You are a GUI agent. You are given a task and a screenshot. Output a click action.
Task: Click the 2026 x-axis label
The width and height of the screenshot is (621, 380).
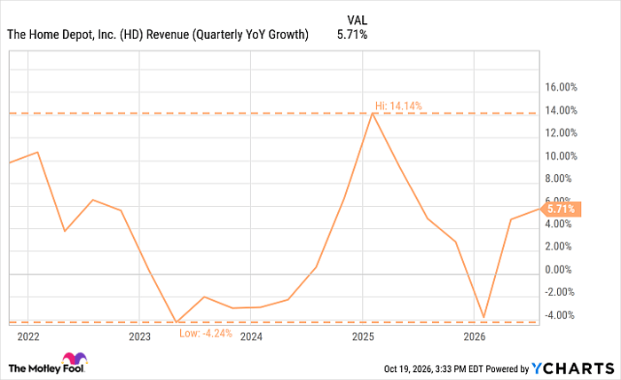coord(475,336)
